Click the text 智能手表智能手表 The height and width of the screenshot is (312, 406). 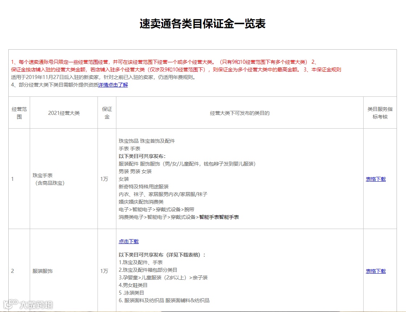[x=219, y=217]
